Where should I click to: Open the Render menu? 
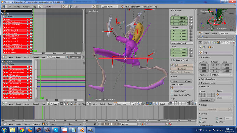click(18, 7)
